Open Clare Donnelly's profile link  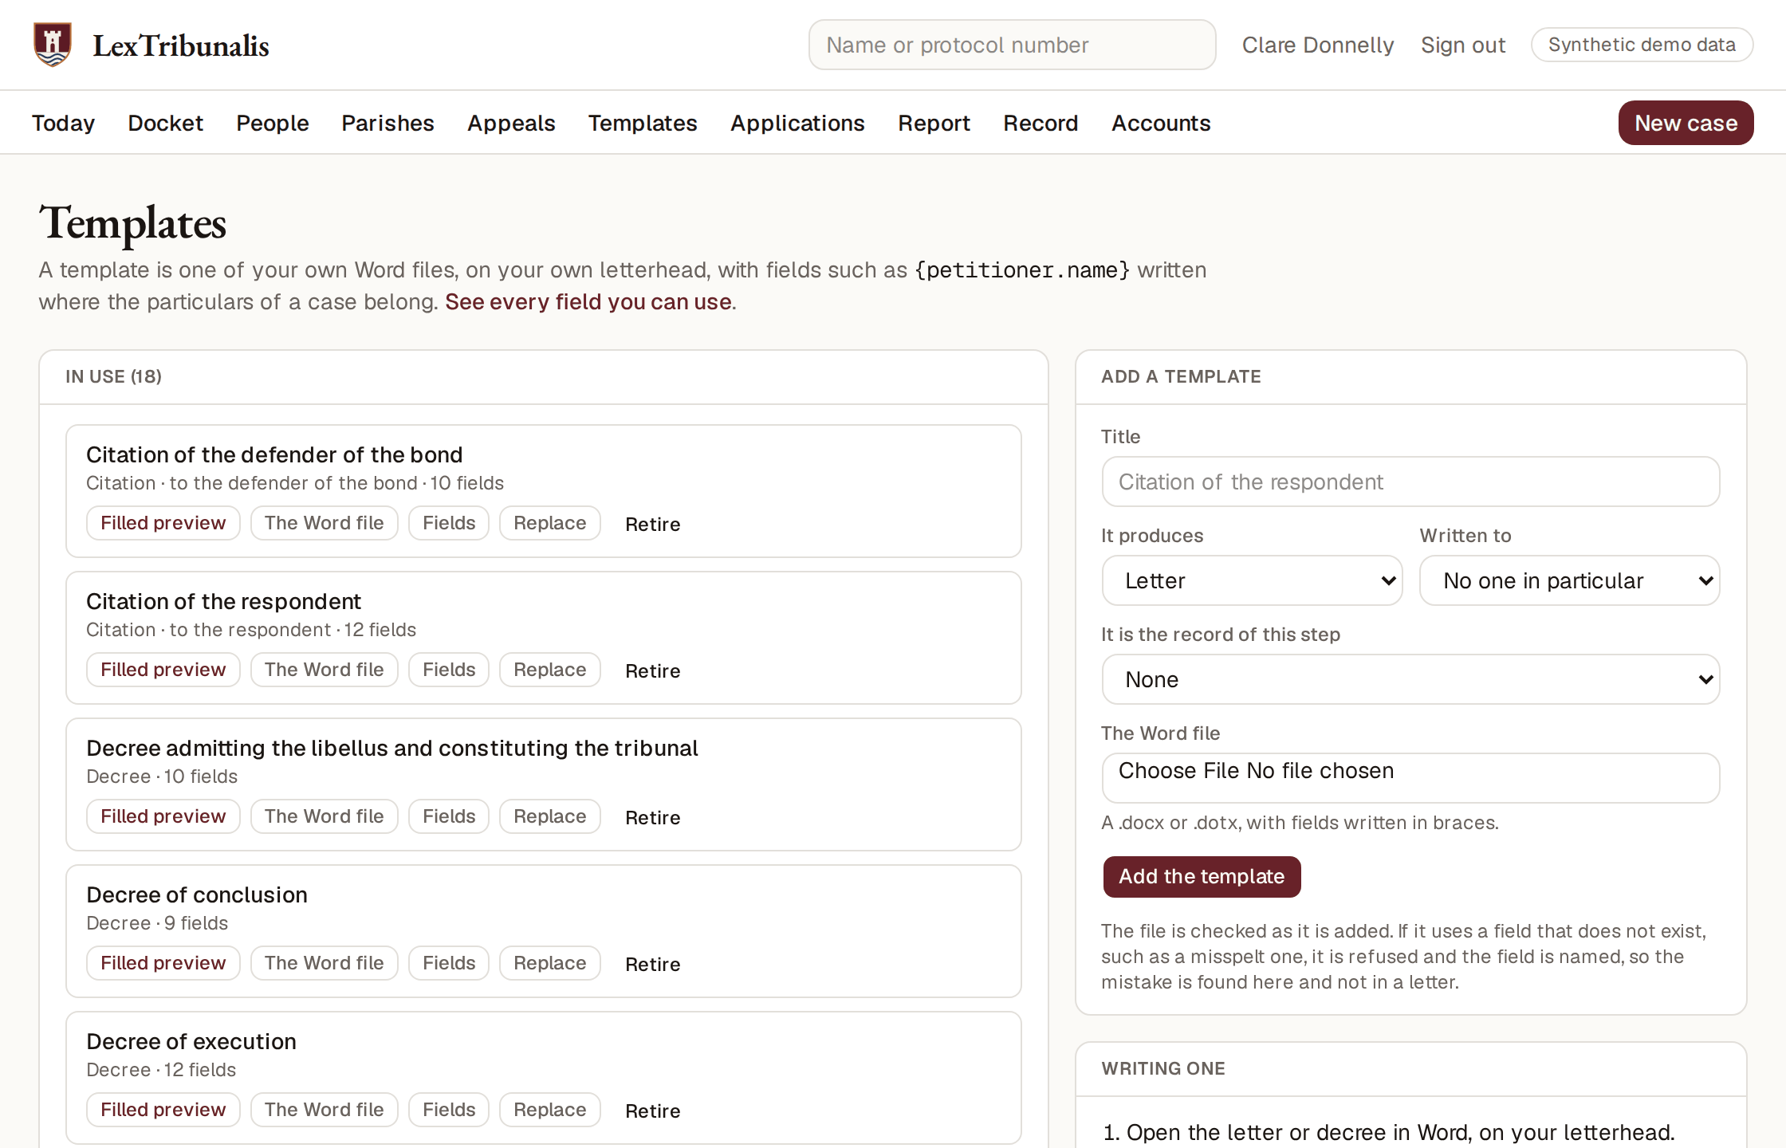1318,45
